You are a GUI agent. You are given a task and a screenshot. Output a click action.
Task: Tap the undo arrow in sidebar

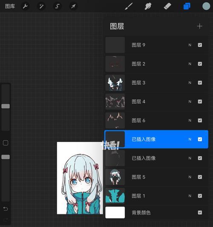pyautogui.click(x=6, y=209)
